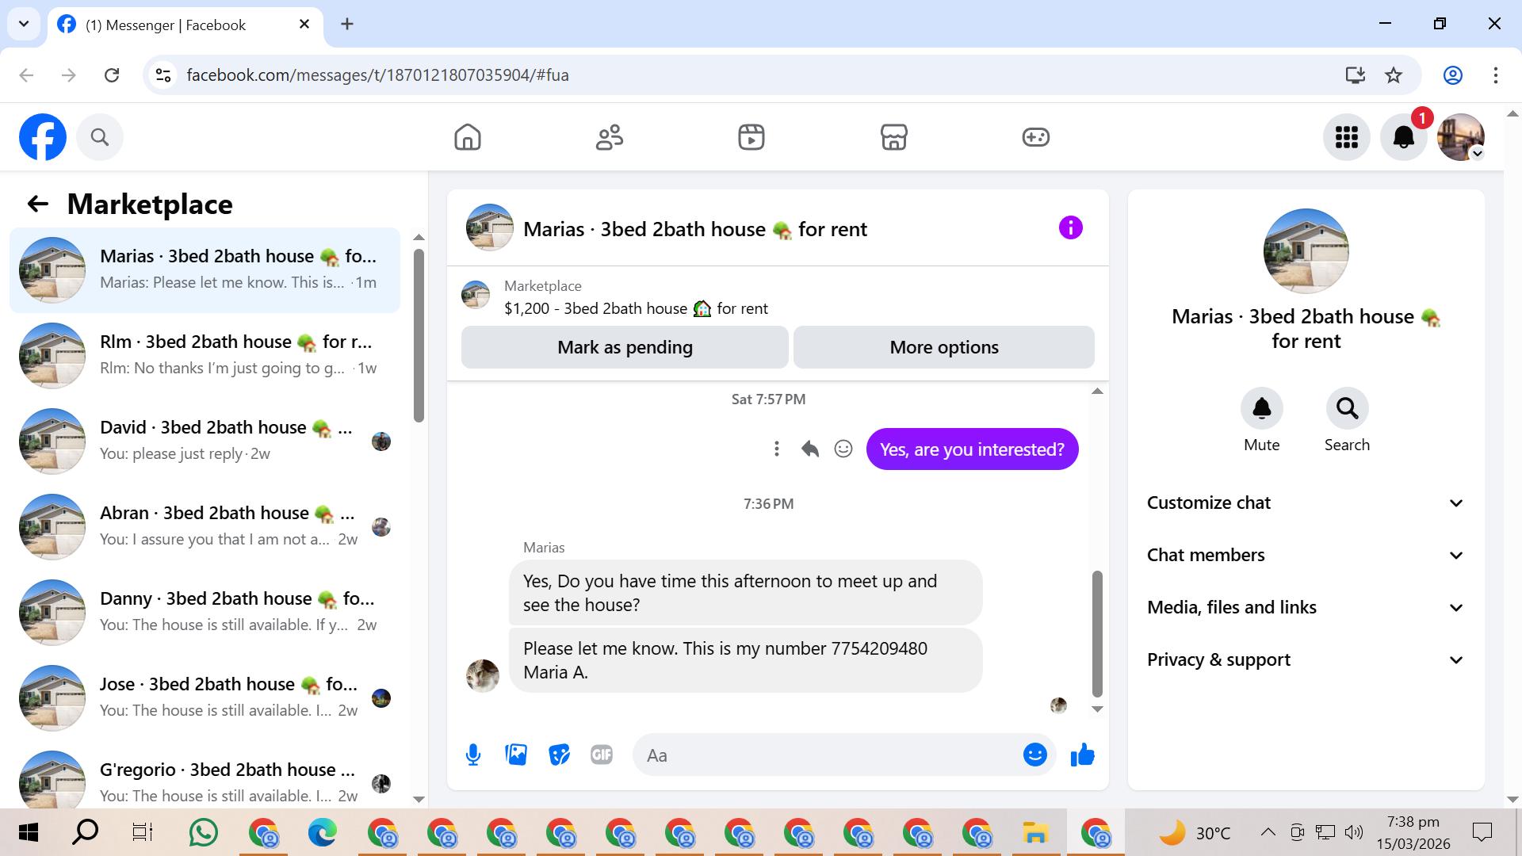Viewport: 1522px width, 856px height.
Task: Open Microsoft Edge from the taskbar
Action: click(323, 833)
